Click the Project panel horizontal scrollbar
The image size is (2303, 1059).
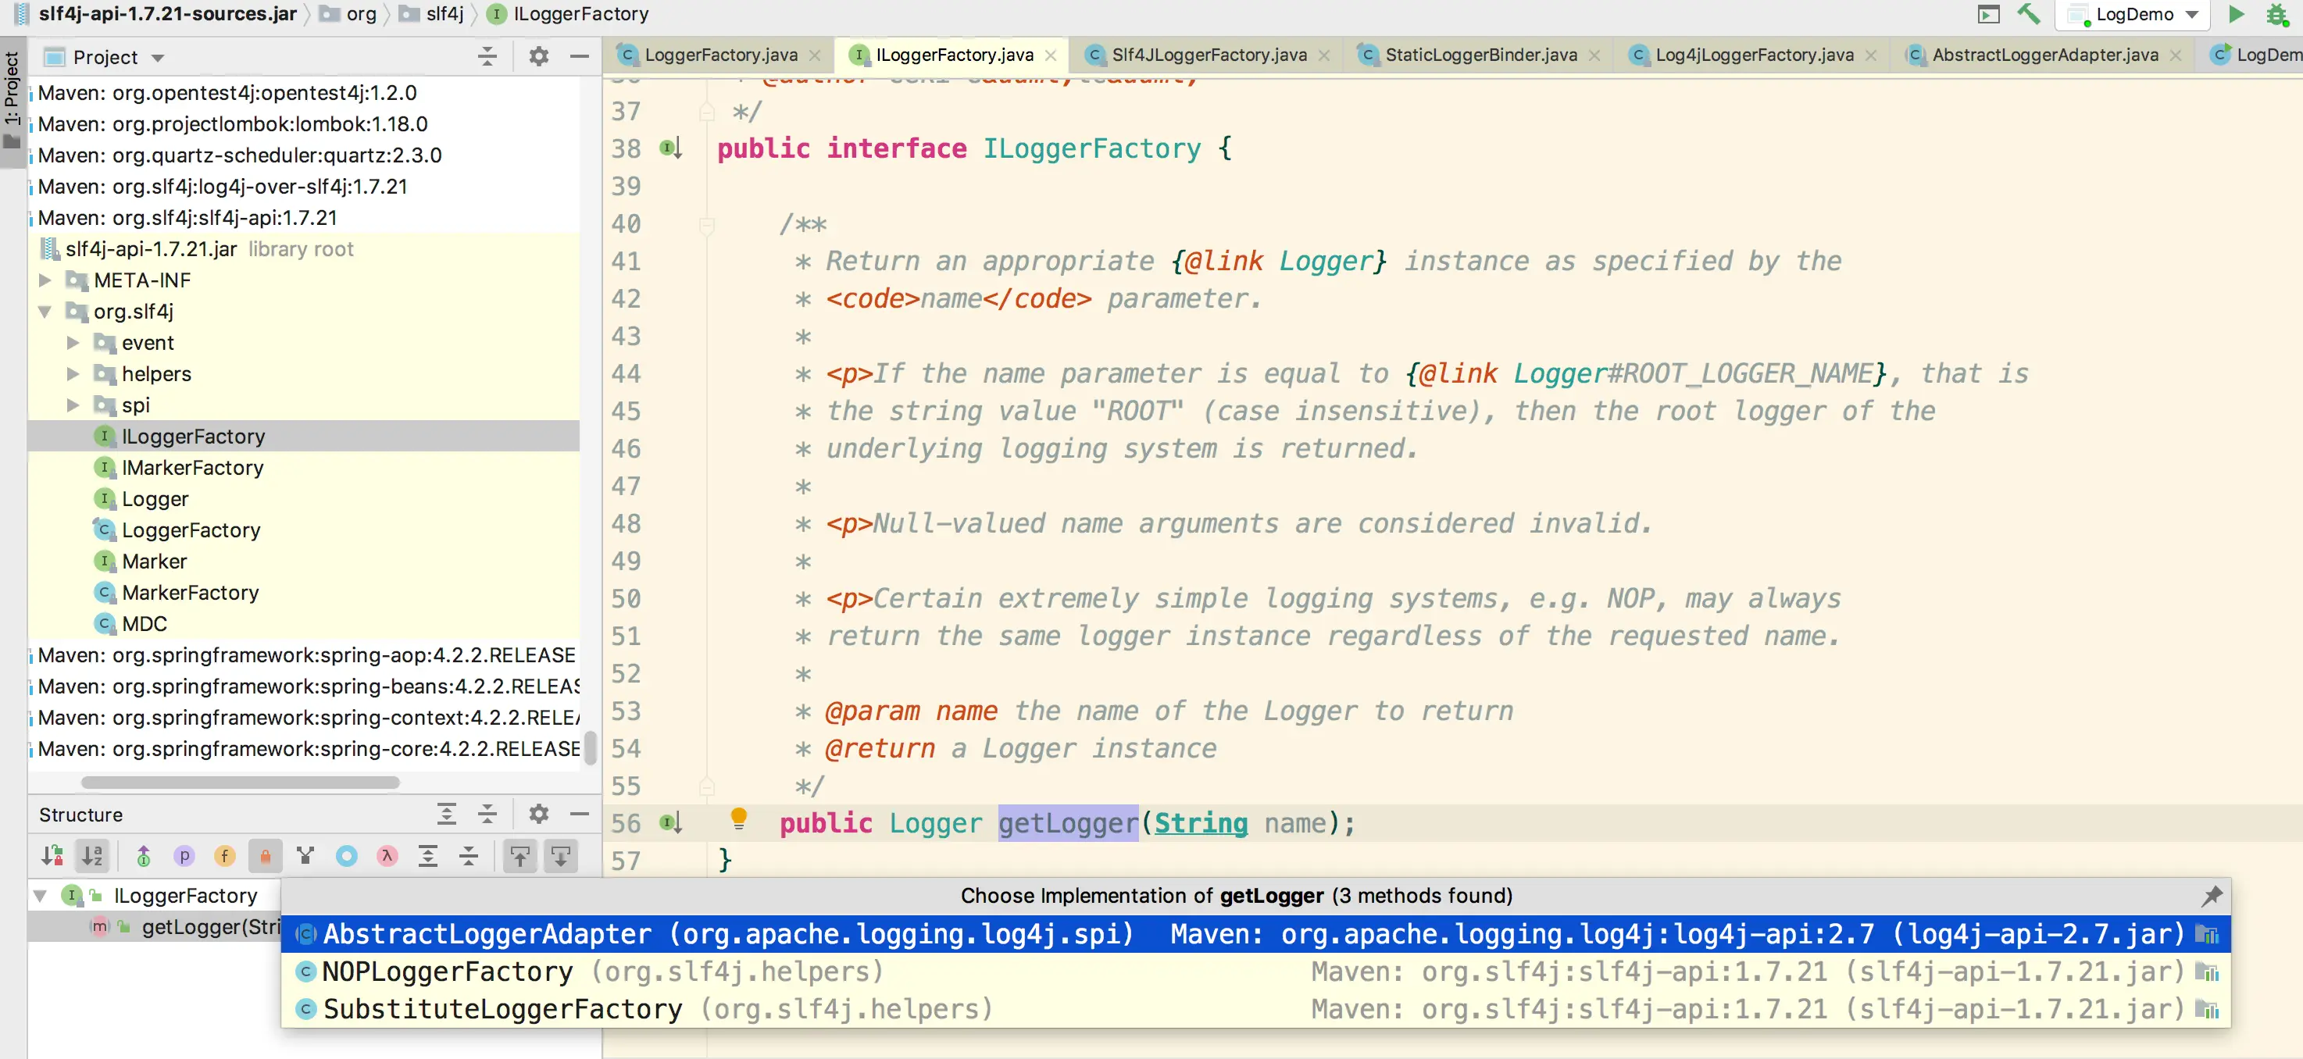tap(240, 783)
